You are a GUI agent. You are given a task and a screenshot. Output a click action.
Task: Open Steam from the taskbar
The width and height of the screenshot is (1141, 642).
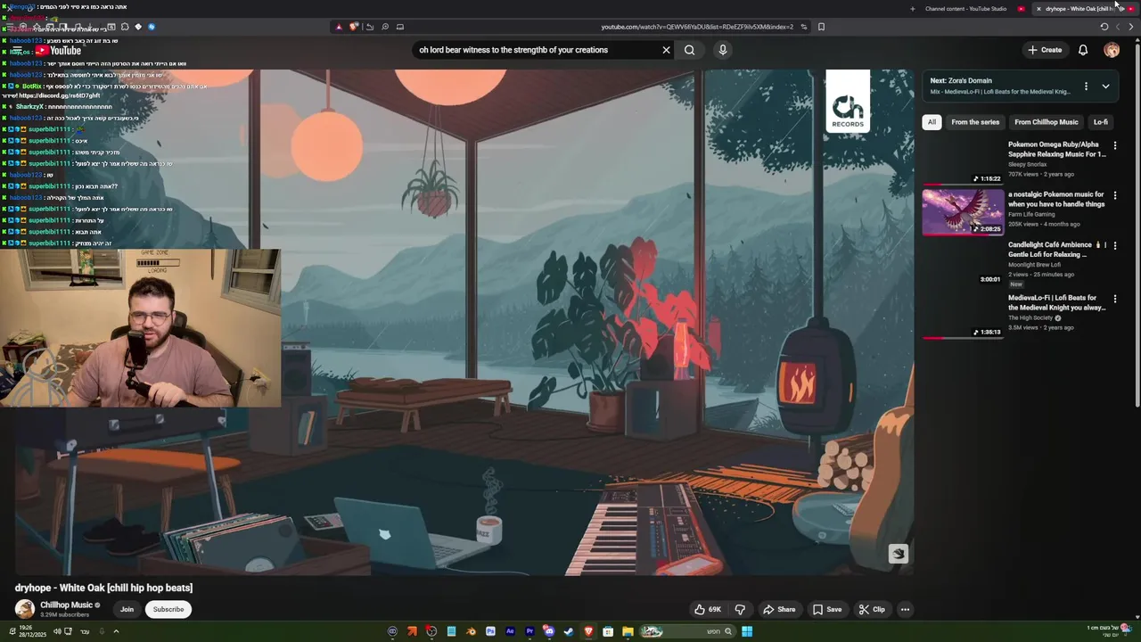(569, 631)
